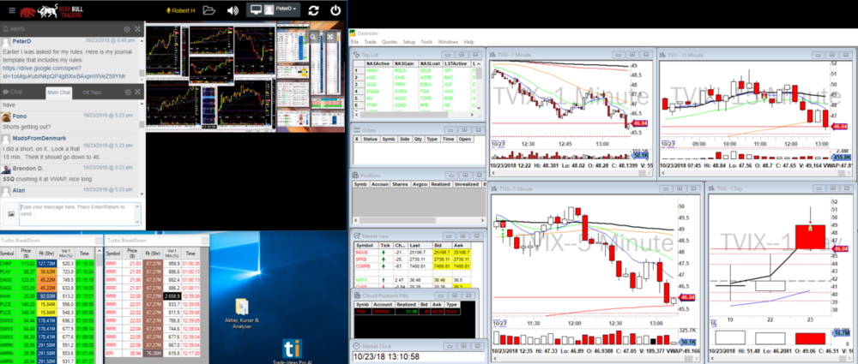Click the screen share monitor icon

(x=255, y=9)
